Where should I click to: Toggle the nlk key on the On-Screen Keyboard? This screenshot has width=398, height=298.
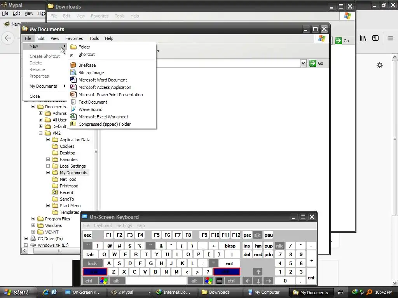tap(279, 246)
